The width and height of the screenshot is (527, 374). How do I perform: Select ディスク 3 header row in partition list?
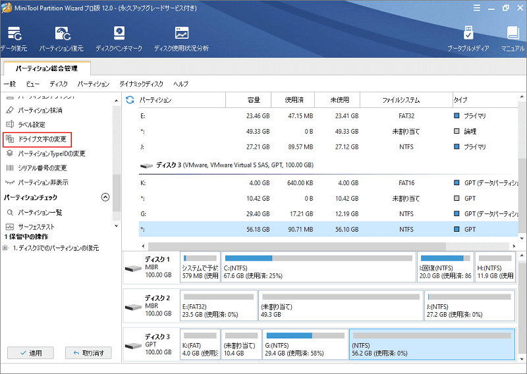[328, 165]
